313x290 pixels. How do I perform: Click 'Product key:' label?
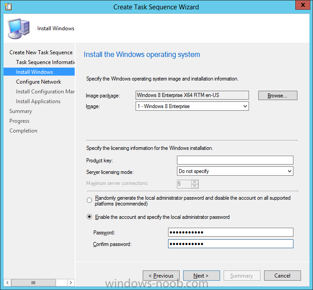click(x=100, y=161)
